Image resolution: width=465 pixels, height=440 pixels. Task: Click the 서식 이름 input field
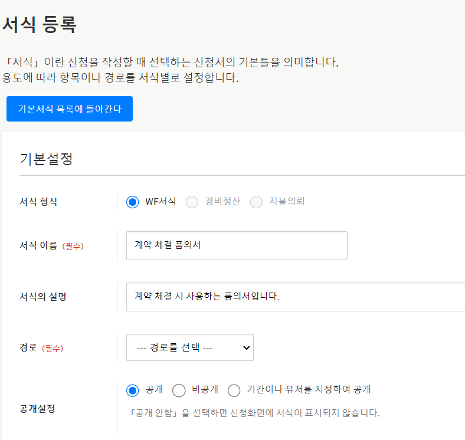(237, 245)
